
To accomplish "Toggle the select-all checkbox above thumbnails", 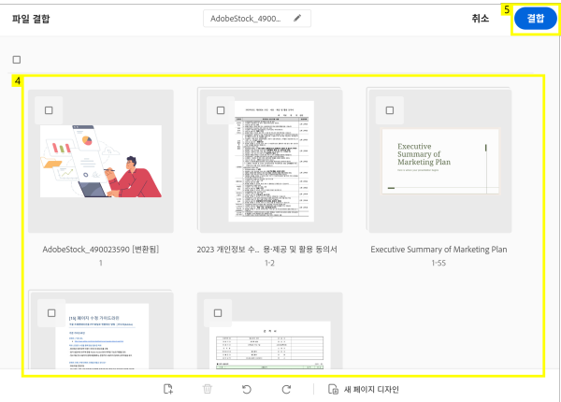I will tap(17, 60).
